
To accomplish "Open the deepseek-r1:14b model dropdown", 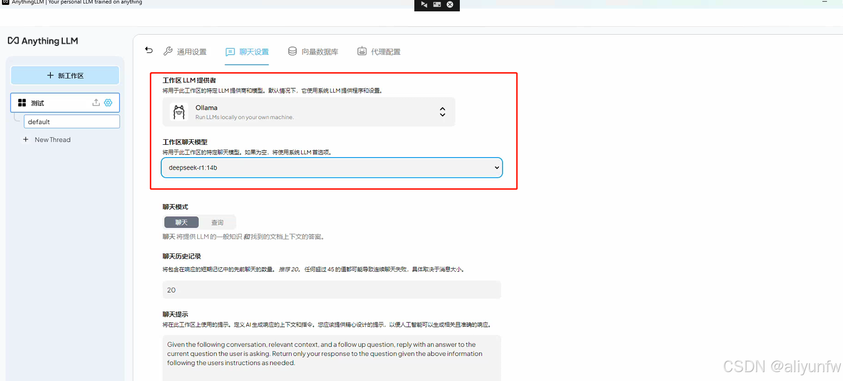I will (x=332, y=168).
